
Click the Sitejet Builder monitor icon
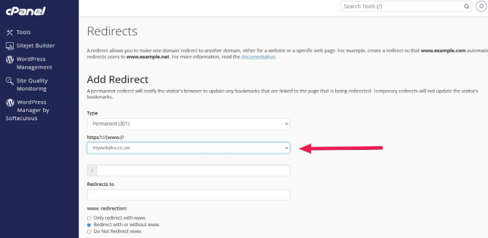pyautogui.click(x=10, y=46)
